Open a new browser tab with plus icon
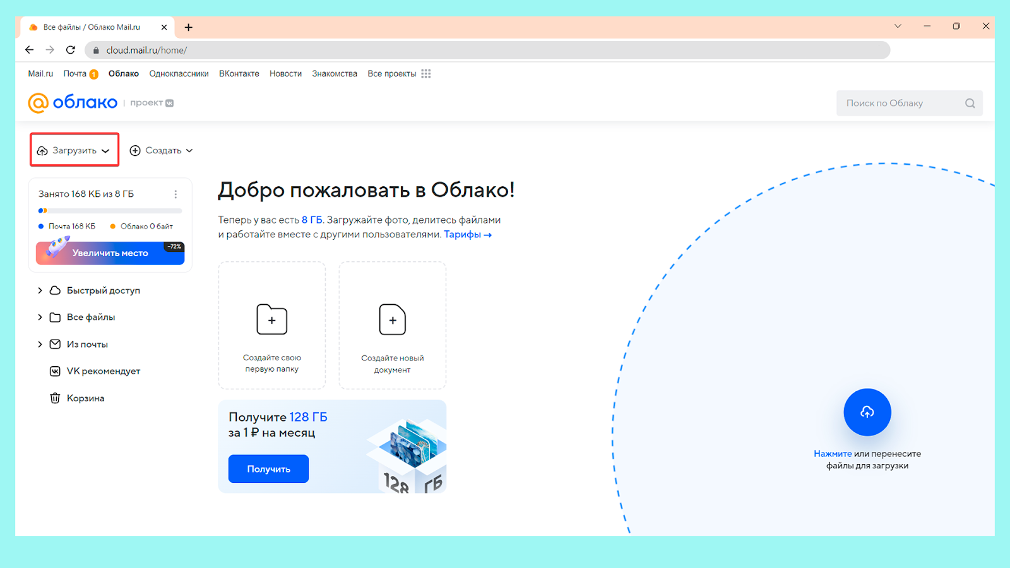1010x568 pixels. (x=188, y=27)
